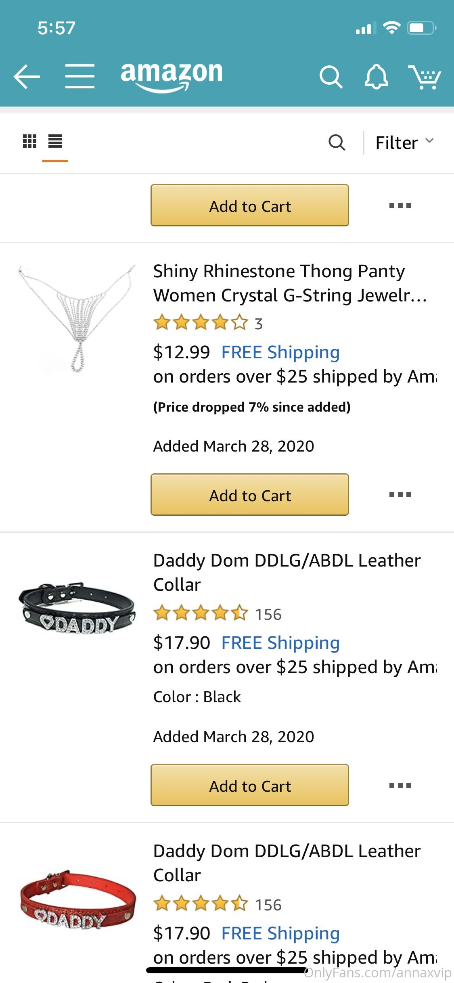Open more options for topmost list item
Viewport: 454px width, 983px height.
(400, 206)
